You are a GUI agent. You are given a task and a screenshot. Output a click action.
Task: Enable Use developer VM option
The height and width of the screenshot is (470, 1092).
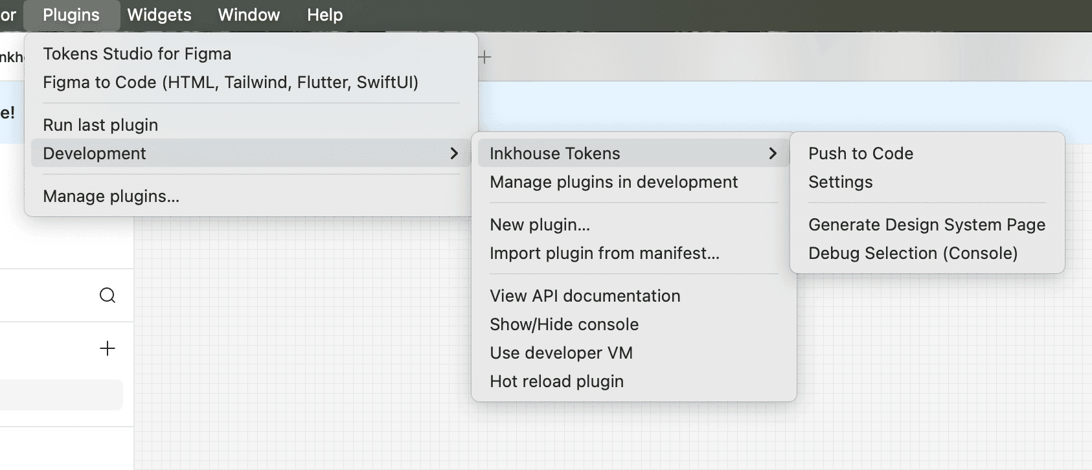click(633, 353)
